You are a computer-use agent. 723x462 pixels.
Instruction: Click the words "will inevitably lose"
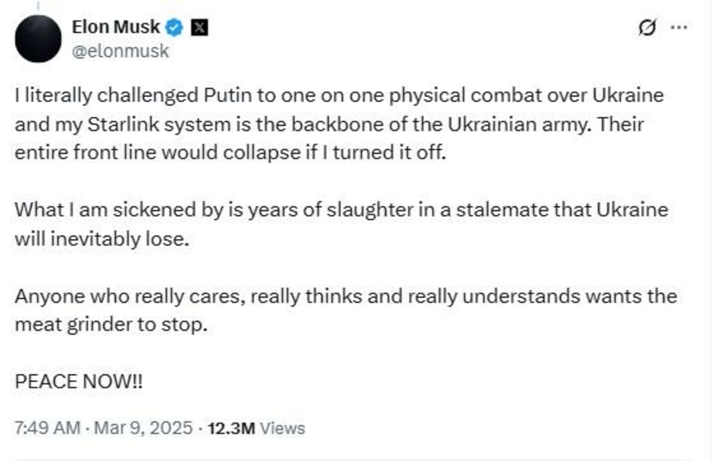(103, 239)
